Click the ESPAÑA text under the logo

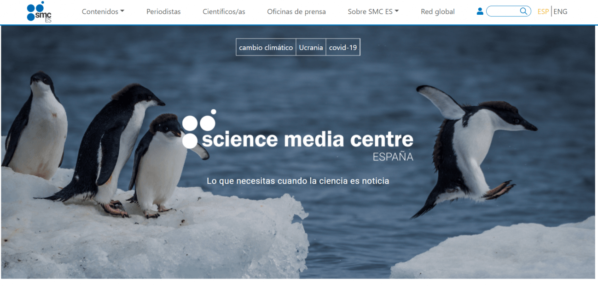393,157
